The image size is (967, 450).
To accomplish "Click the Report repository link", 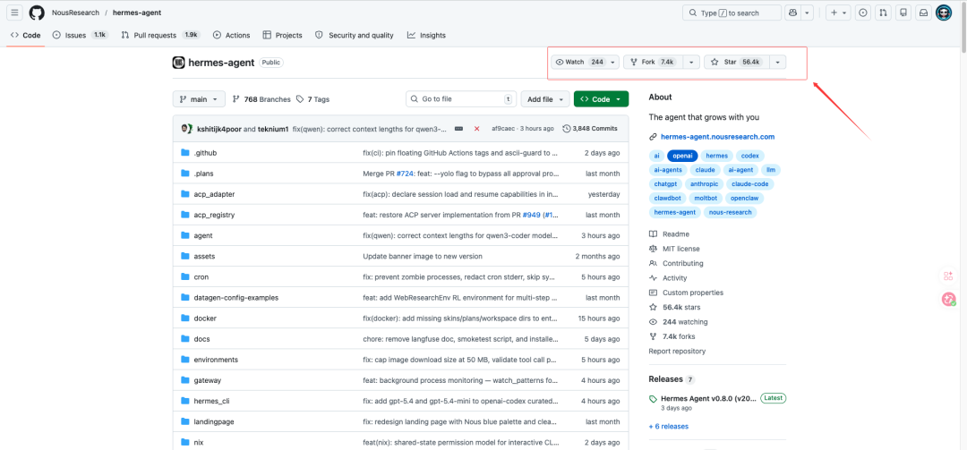I will [x=677, y=352].
